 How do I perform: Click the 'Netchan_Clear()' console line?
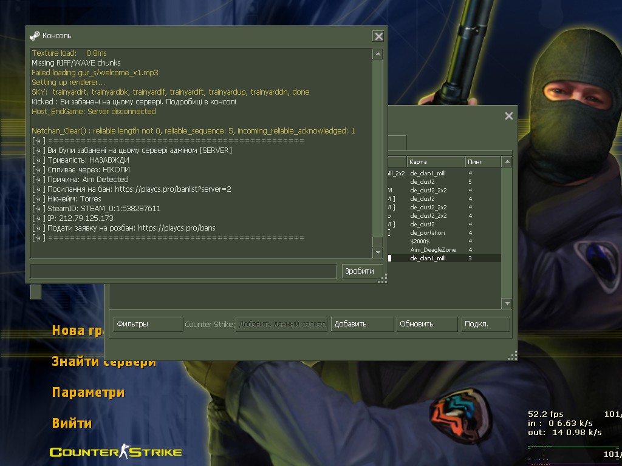pyautogui.click(x=193, y=131)
